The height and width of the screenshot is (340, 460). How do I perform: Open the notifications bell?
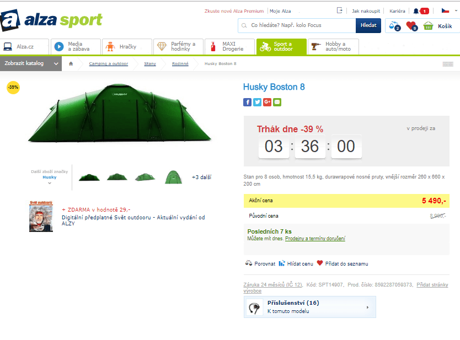pyautogui.click(x=417, y=11)
